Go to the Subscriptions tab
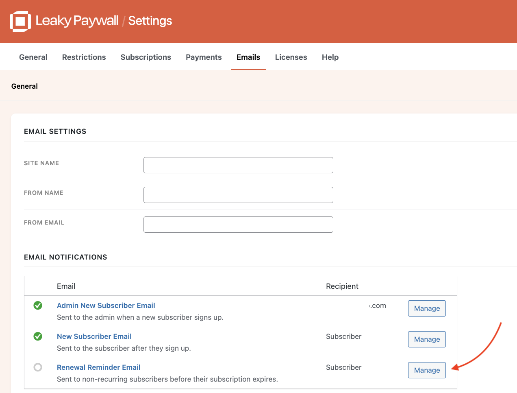 146,57
